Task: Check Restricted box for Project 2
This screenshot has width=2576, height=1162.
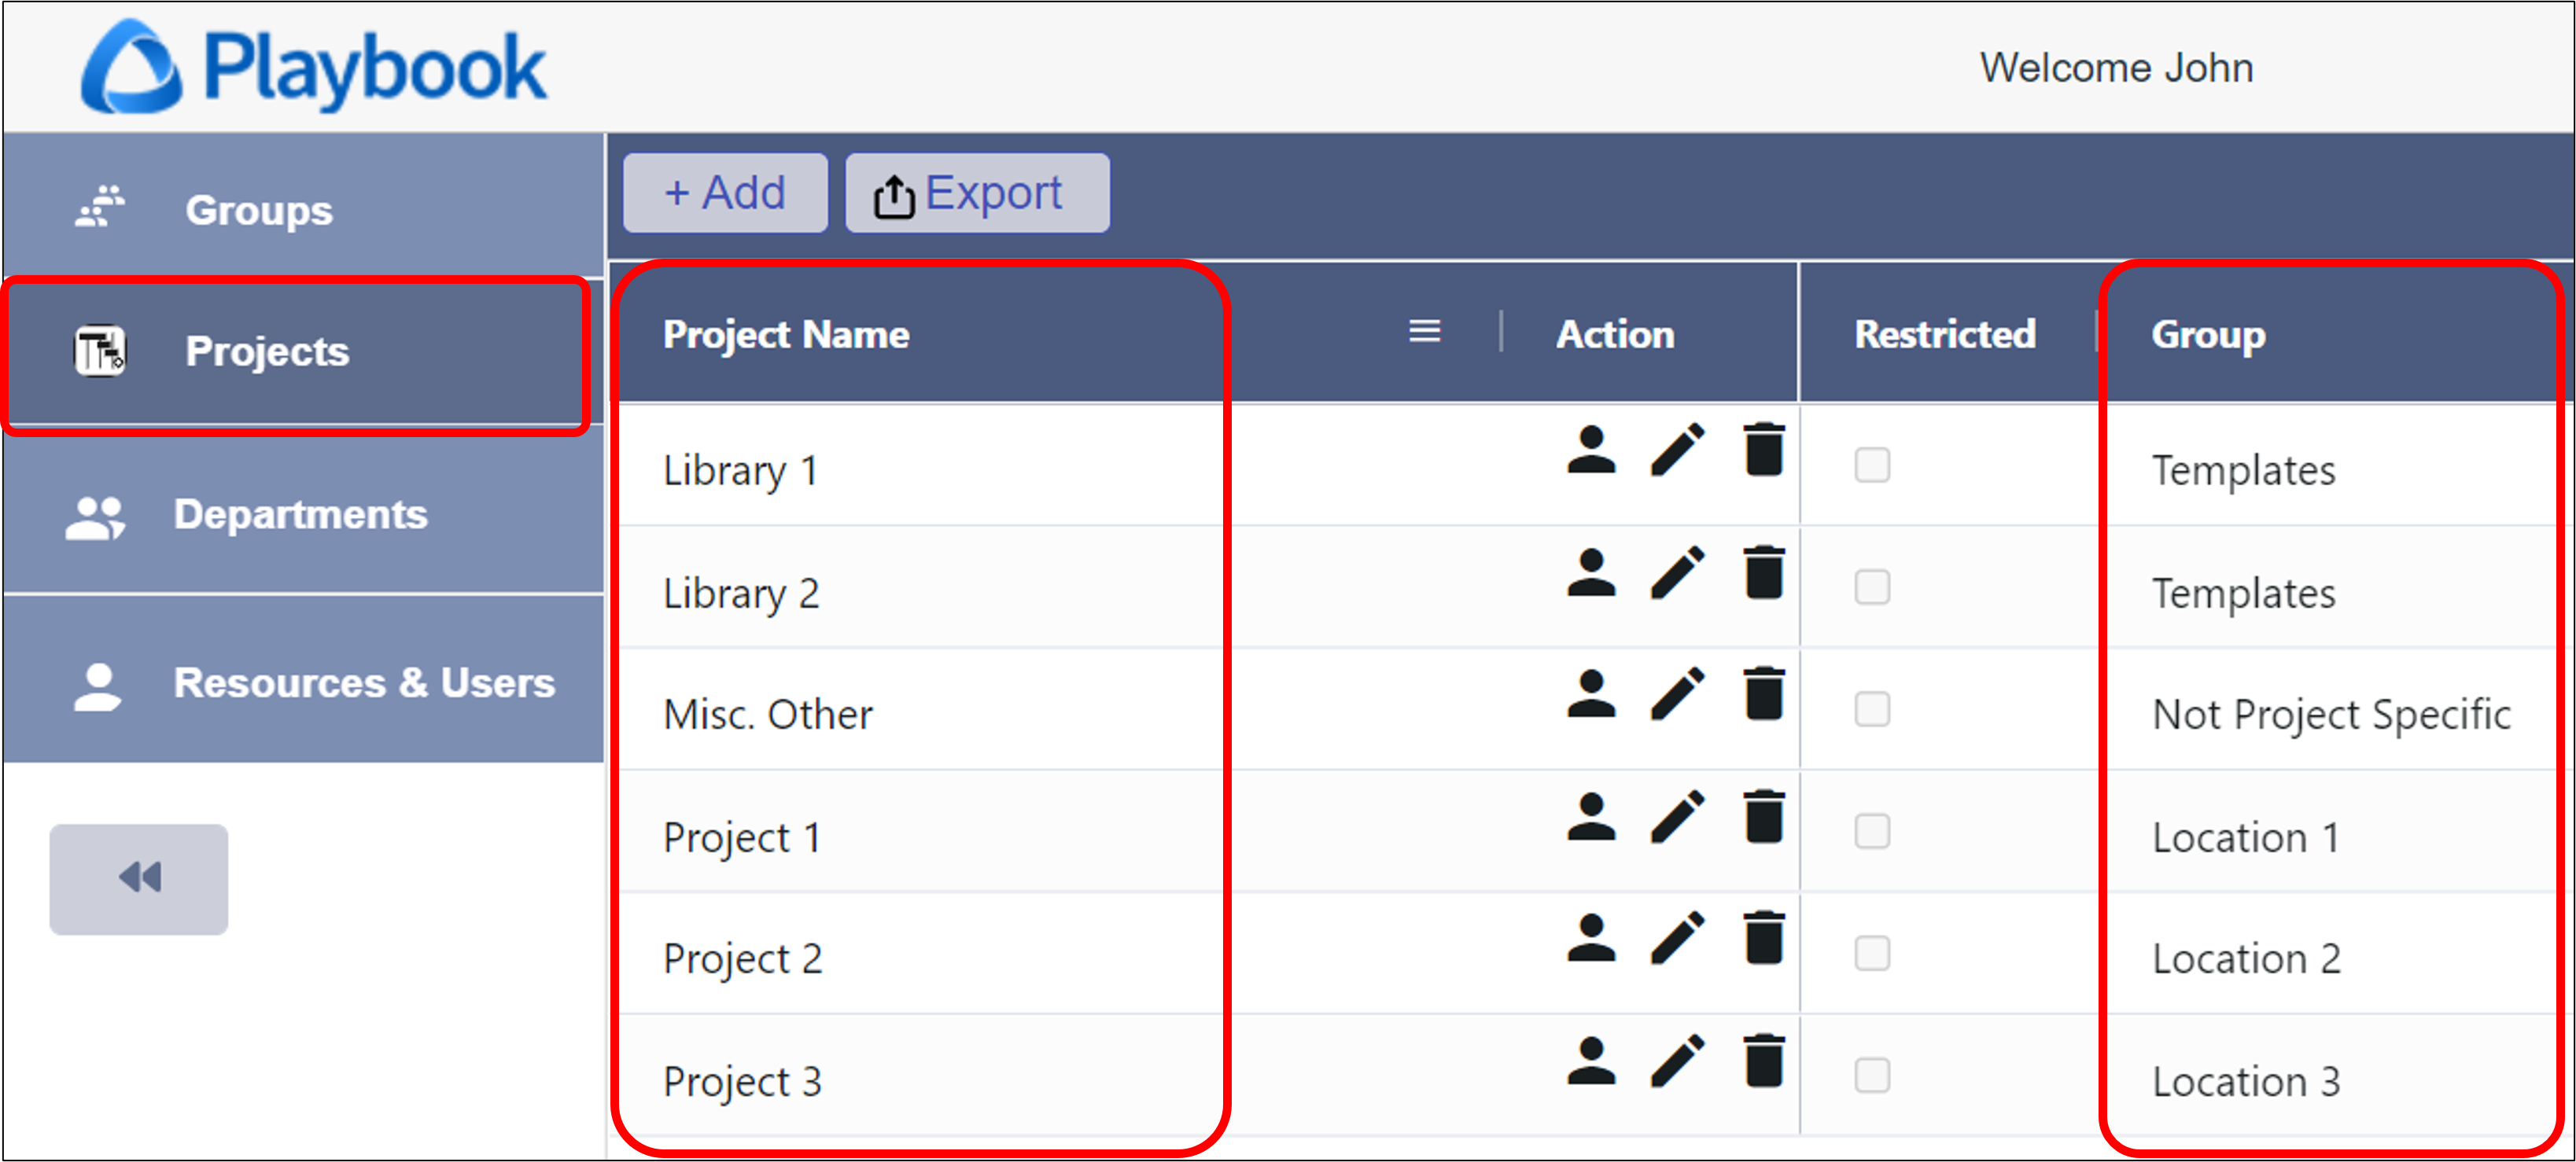Action: pos(1872,954)
